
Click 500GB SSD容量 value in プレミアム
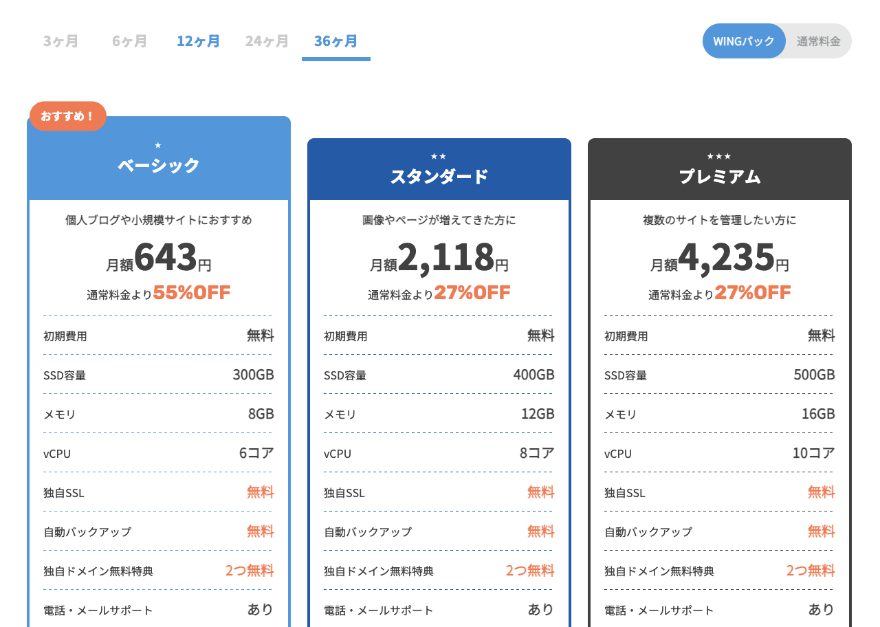pyautogui.click(x=814, y=375)
